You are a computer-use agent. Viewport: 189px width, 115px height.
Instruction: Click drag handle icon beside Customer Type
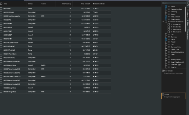click(169, 65)
